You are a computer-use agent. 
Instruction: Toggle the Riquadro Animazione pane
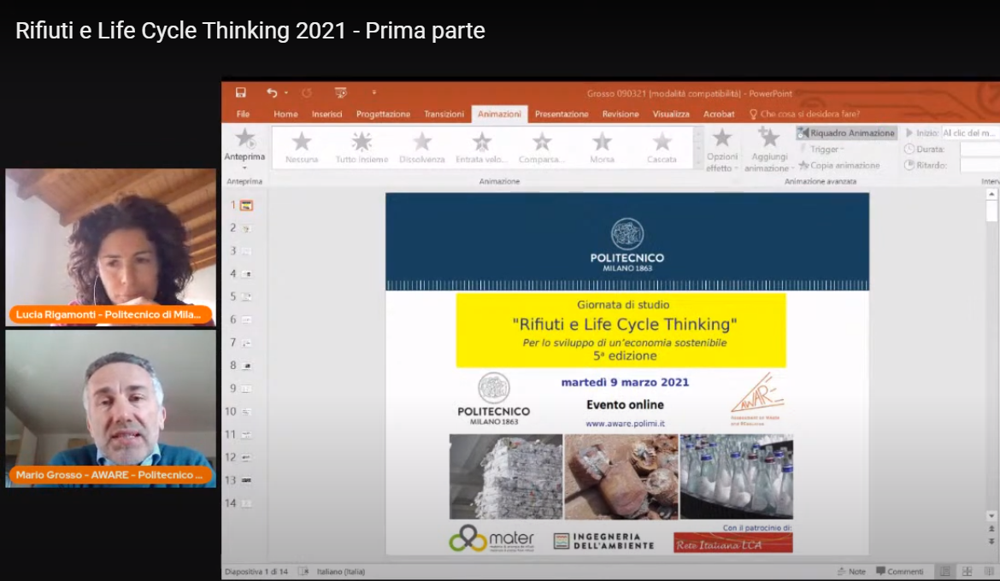coord(846,132)
